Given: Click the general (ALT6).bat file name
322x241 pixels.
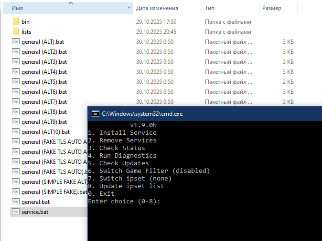Looking at the screenshot, I should 44,92.
